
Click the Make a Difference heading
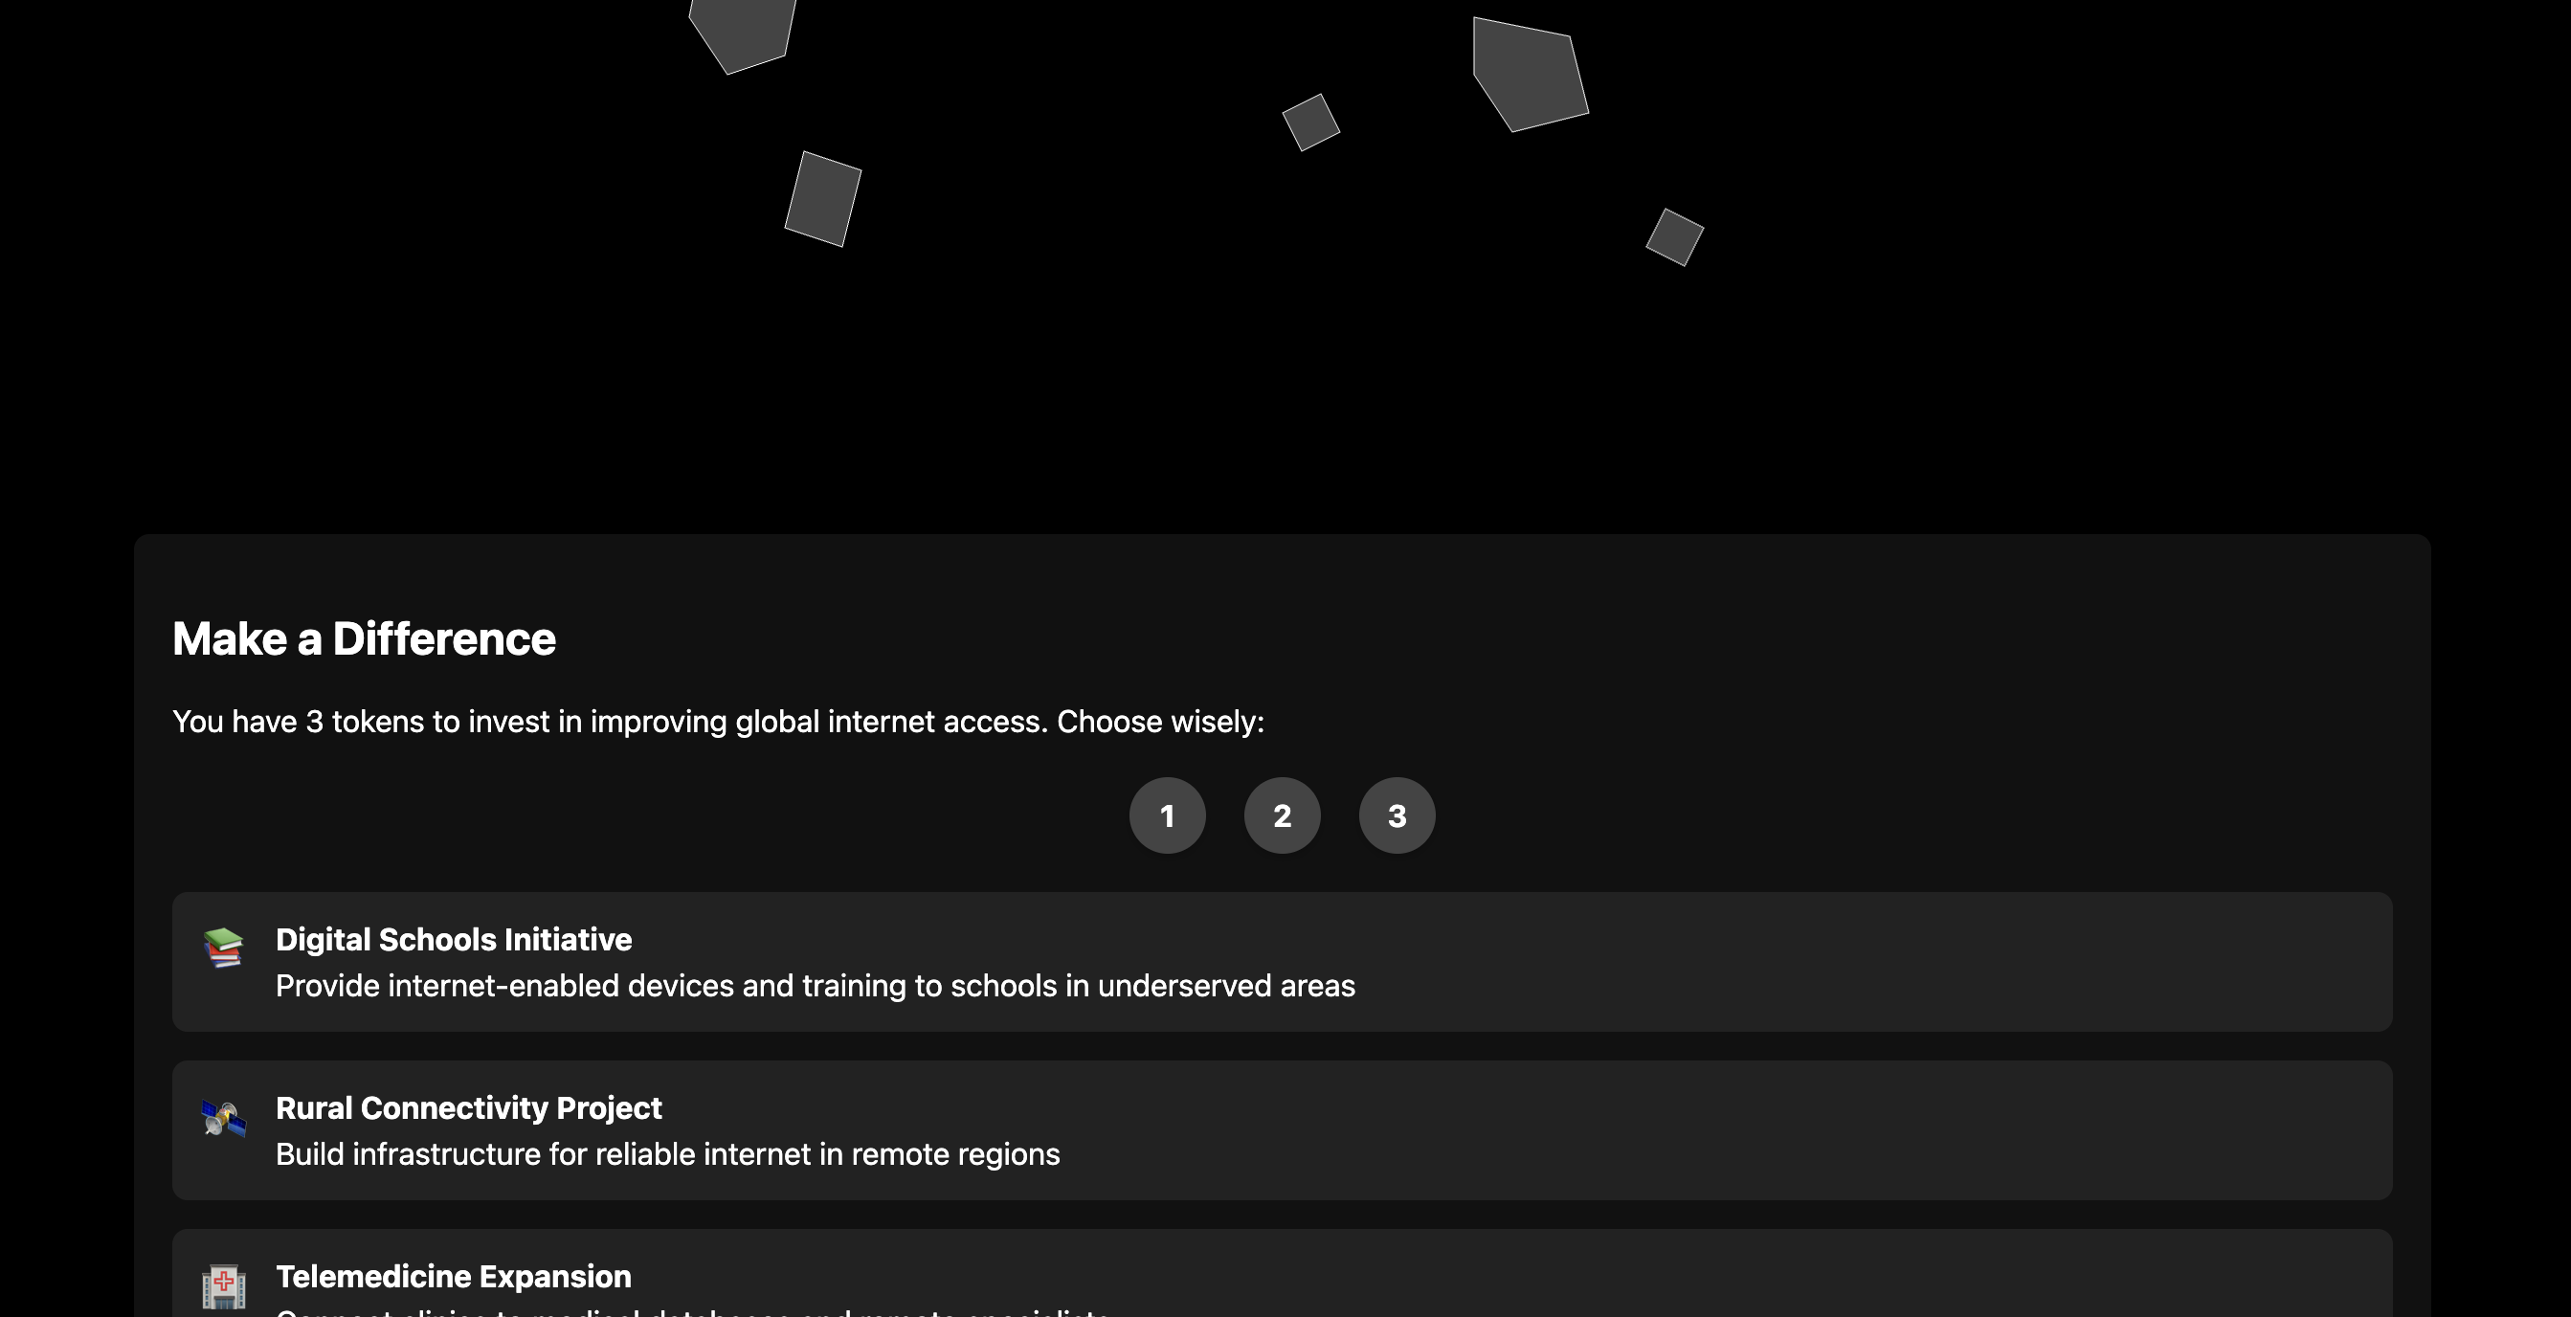pos(364,638)
